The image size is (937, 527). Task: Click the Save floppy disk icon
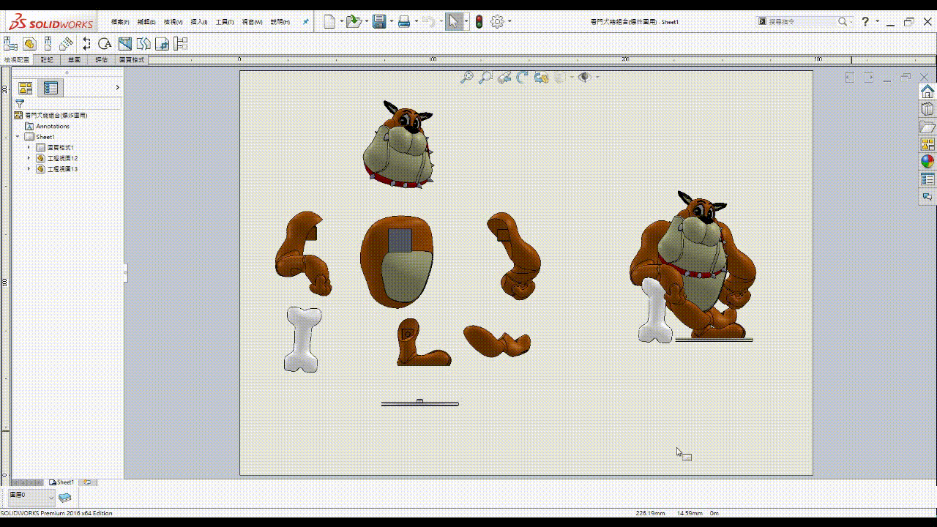coord(379,22)
